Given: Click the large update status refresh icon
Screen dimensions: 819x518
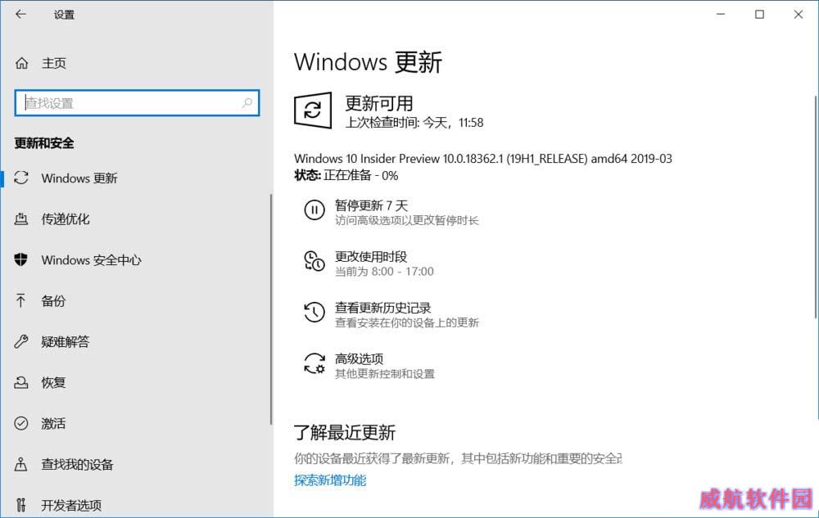Looking at the screenshot, I should coord(313,110).
